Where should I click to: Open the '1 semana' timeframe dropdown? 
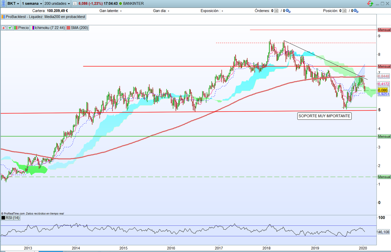32,4
